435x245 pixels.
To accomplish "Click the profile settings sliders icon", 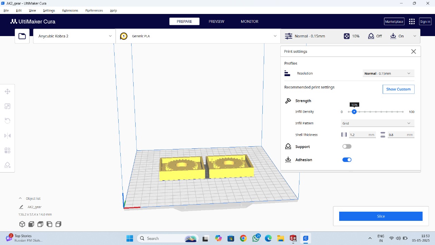I will coord(289,36).
